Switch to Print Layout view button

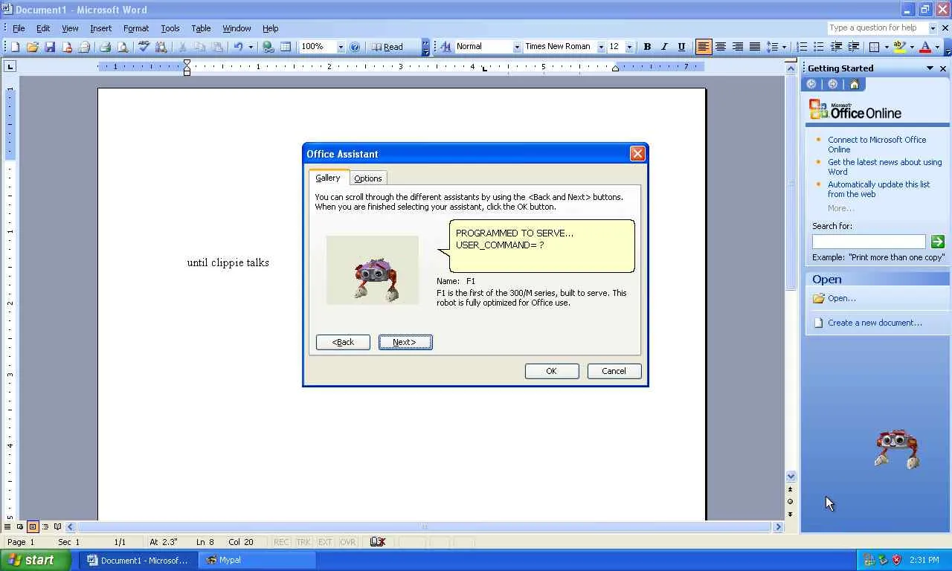click(33, 527)
